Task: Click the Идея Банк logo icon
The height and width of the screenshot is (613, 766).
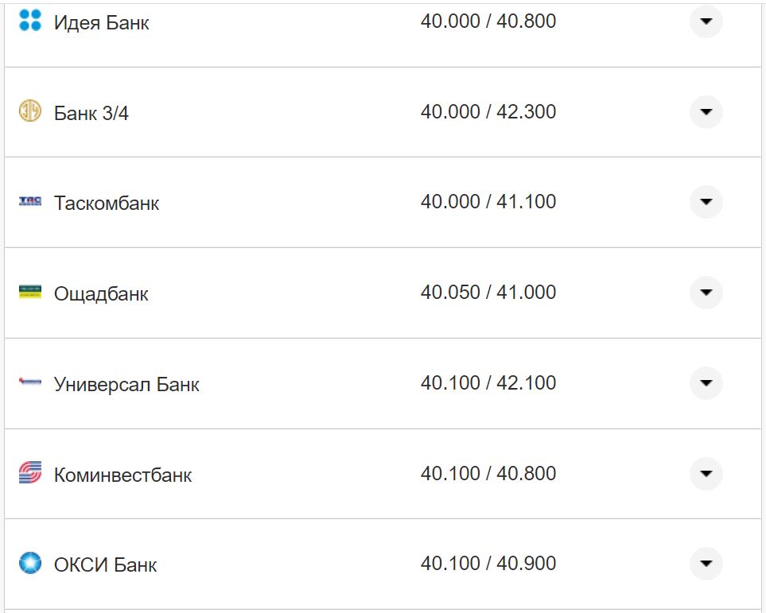Action: [x=29, y=21]
